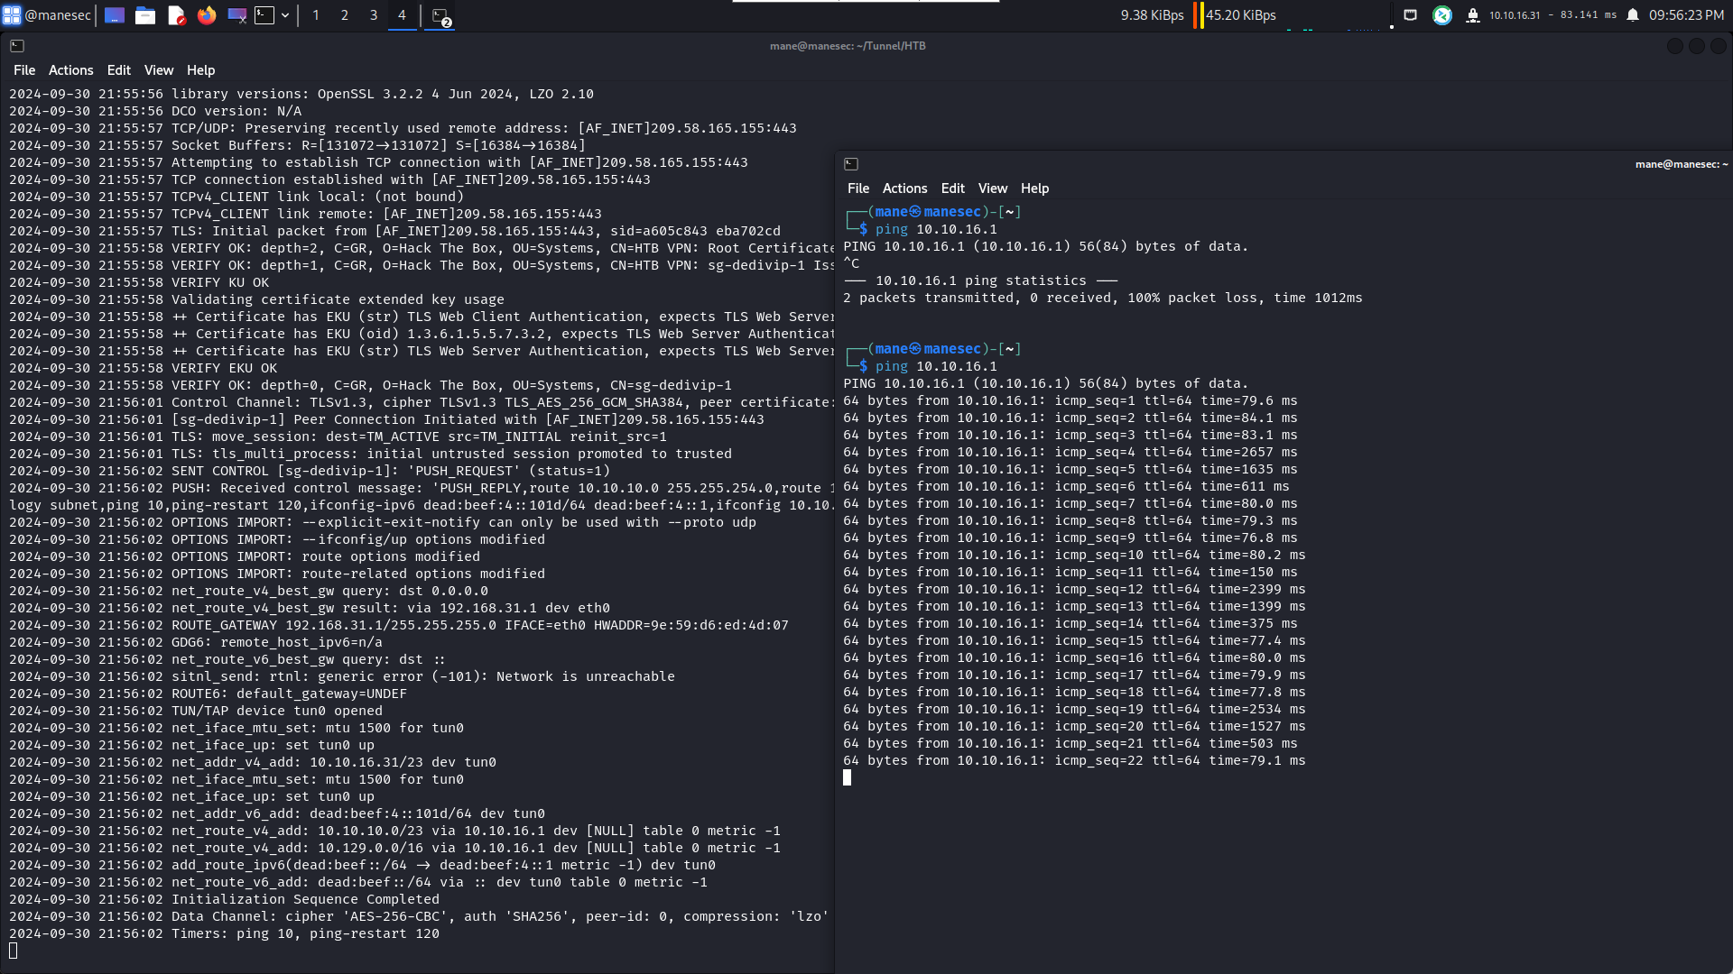
Task: Click the icmp_seq=22 time=79.1 ms line
Action: pos(1074,760)
